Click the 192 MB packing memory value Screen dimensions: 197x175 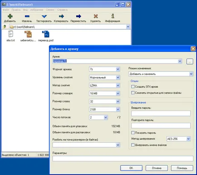coord(116,126)
